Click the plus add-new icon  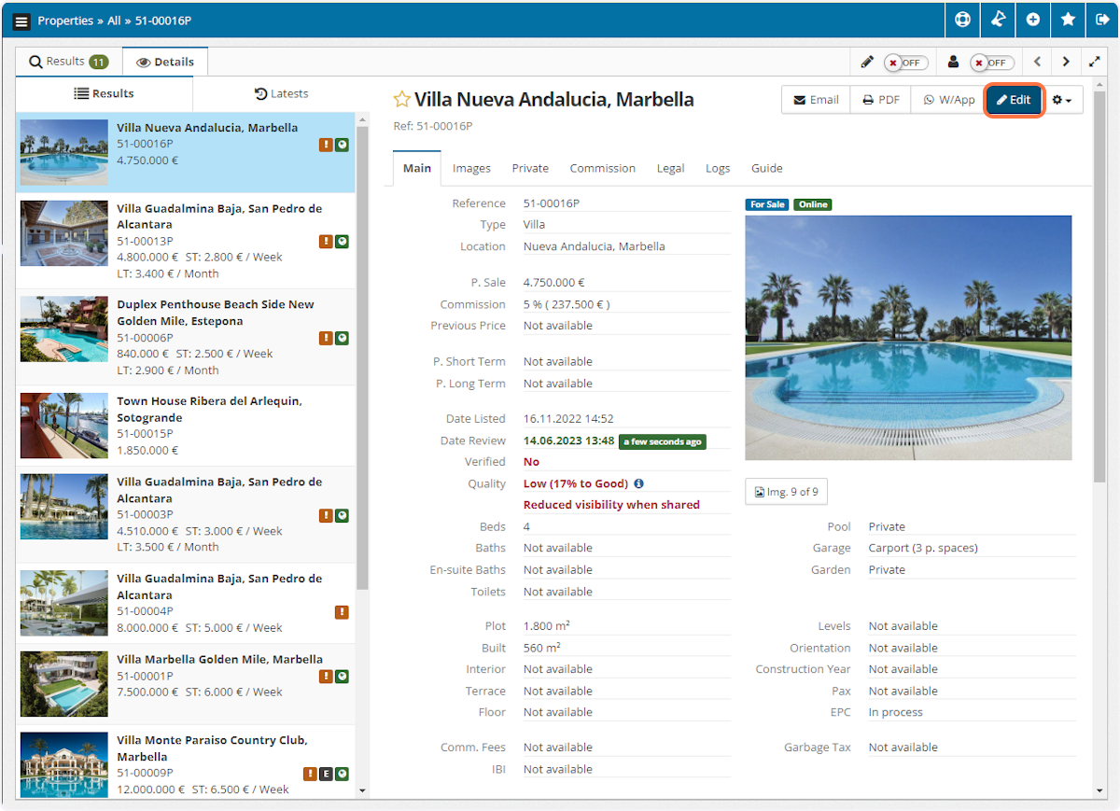(1033, 20)
